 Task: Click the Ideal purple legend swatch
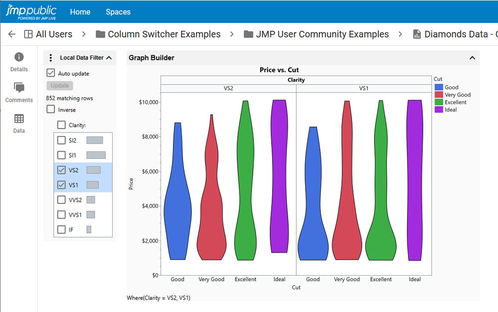click(439, 110)
